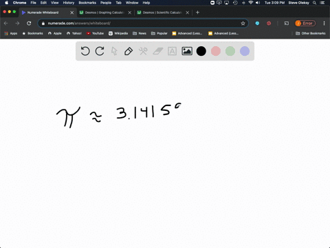
Task: Click the numerade.com address bar
Action: pos(143,23)
